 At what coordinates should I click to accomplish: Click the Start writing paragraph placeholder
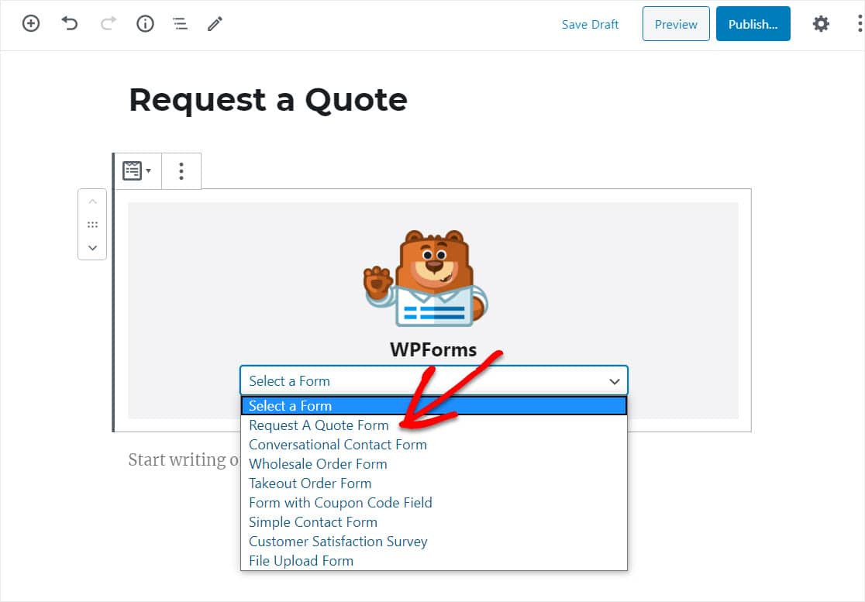point(184,459)
